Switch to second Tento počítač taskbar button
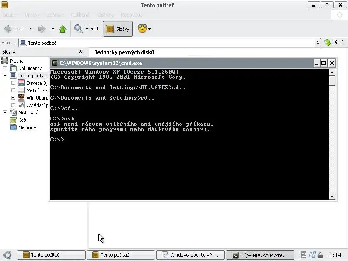 tap(121, 255)
